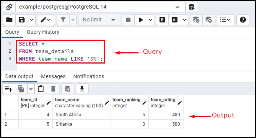Select the team_rating column header
This screenshot has width=256, height=138.
tap(166, 103)
